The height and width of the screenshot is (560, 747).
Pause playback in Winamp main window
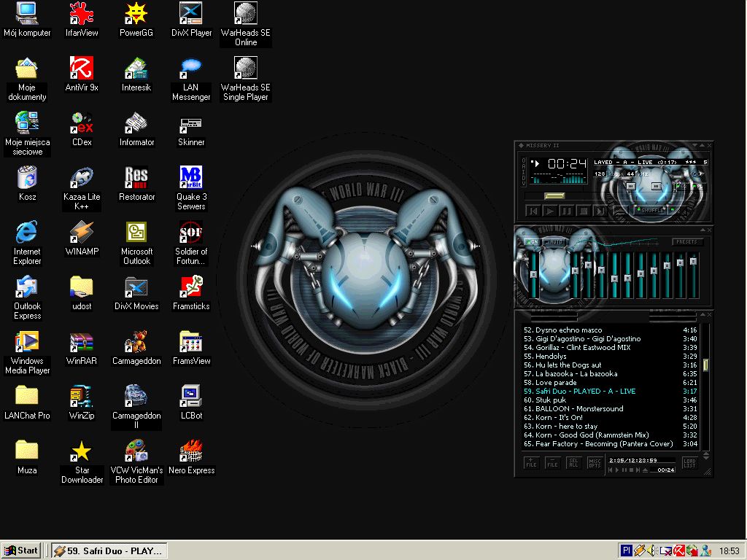[x=567, y=211]
